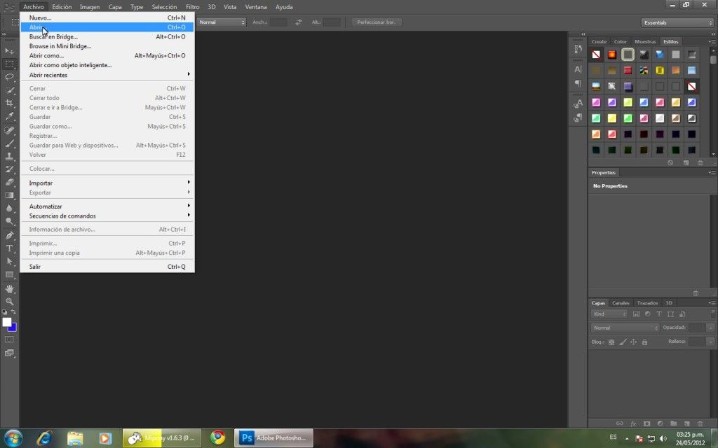This screenshot has width=718, height=448.
Task: Select the Zoom tool
Action: tap(9, 301)
